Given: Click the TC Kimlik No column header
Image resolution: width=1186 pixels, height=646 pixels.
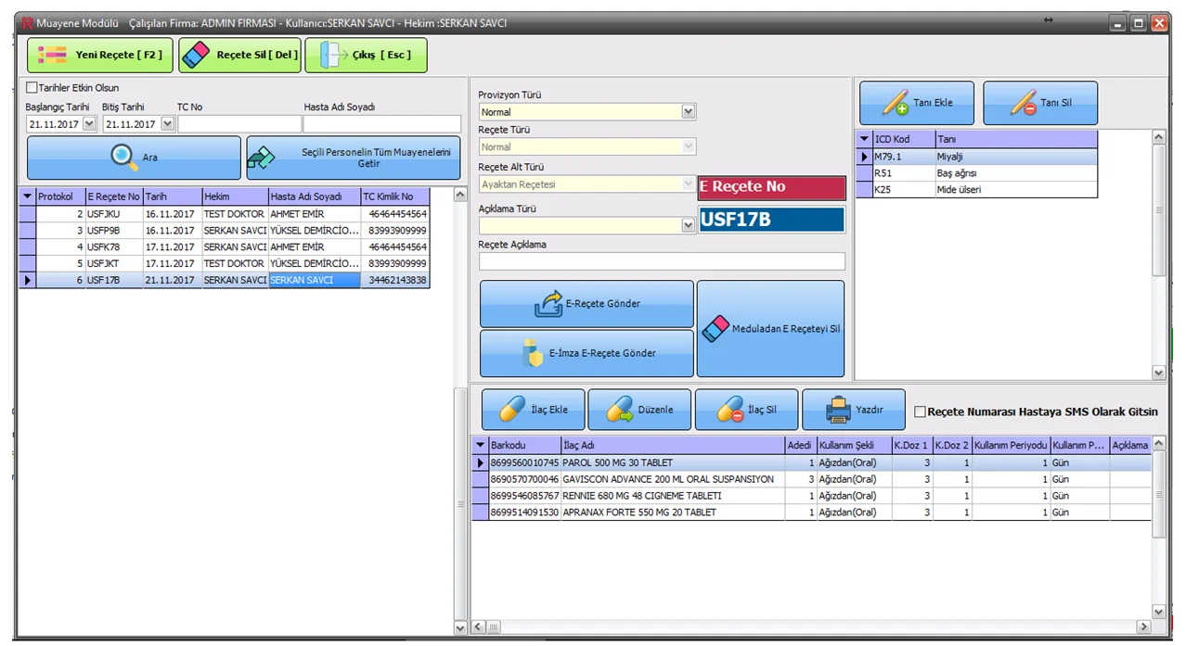Looking at the screenshot, I should tap(394, 196).
